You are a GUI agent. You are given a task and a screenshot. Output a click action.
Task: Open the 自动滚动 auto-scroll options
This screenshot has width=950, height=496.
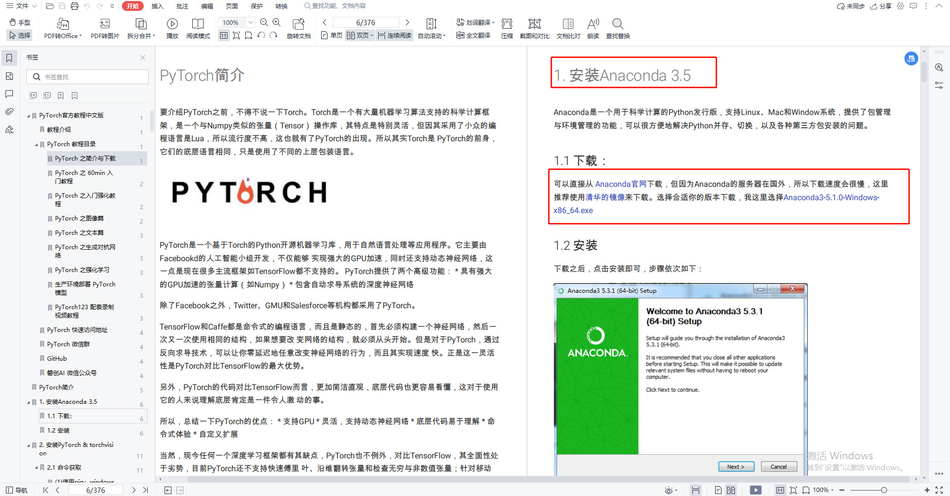[x=432, y=29]
